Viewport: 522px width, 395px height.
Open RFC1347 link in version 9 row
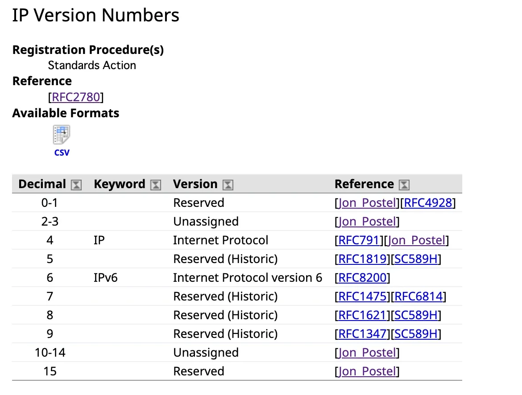pos(362,334)
